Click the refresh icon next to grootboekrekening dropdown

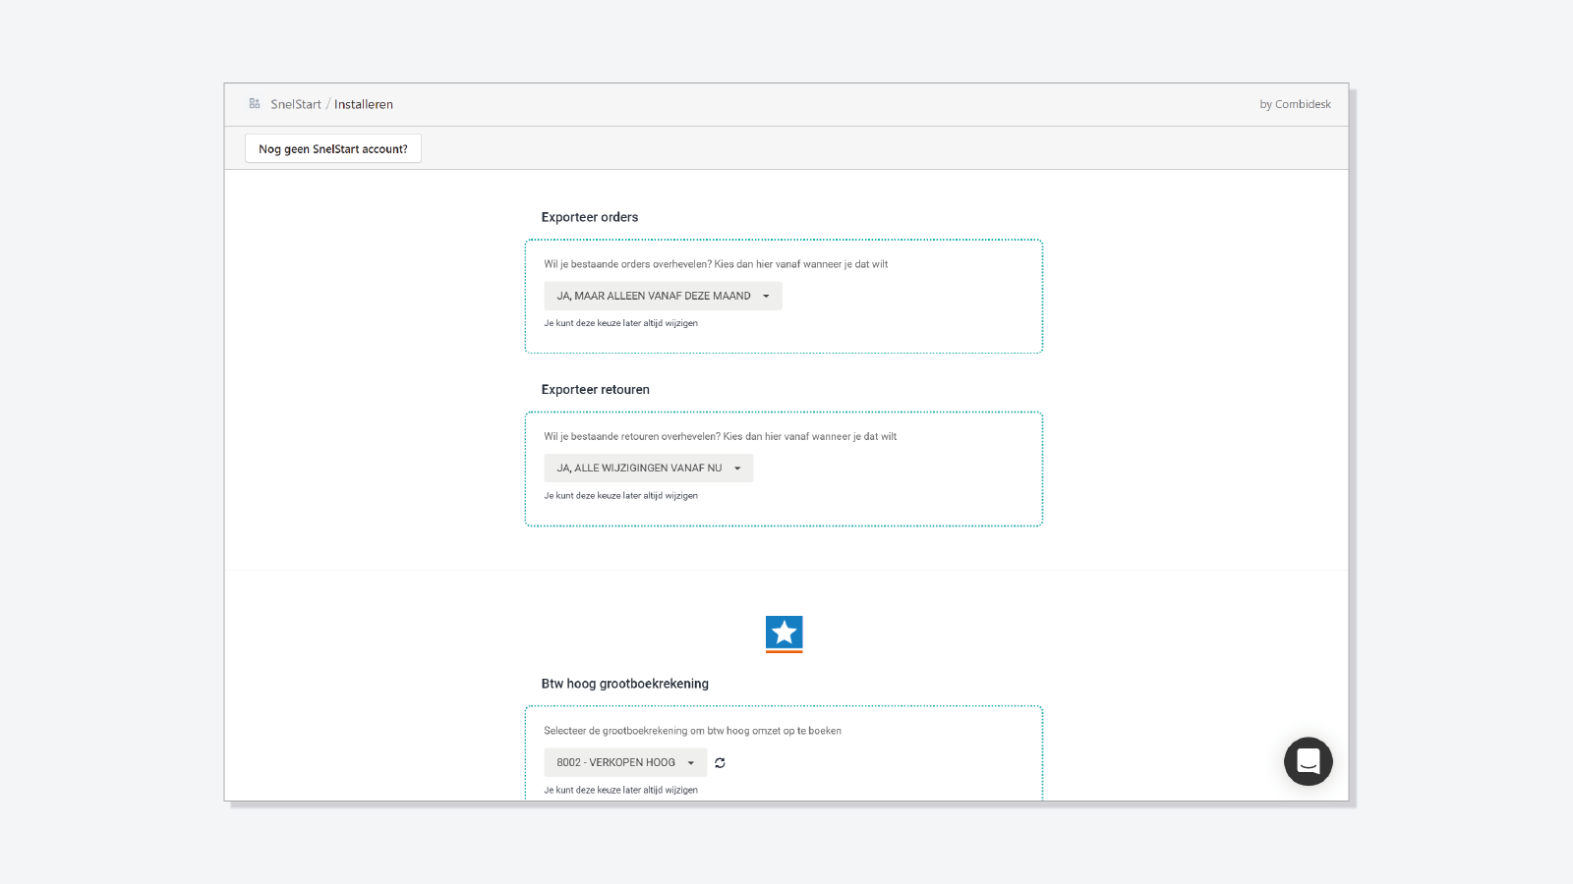pos(720,762)
